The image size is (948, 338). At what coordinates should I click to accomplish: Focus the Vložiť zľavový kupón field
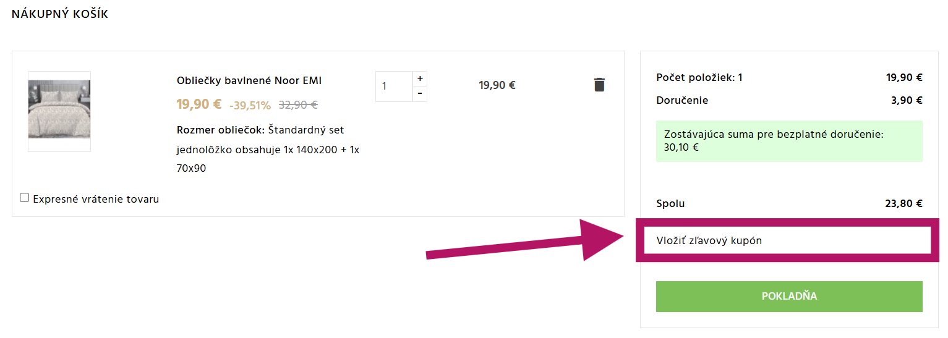pos(787,240)
